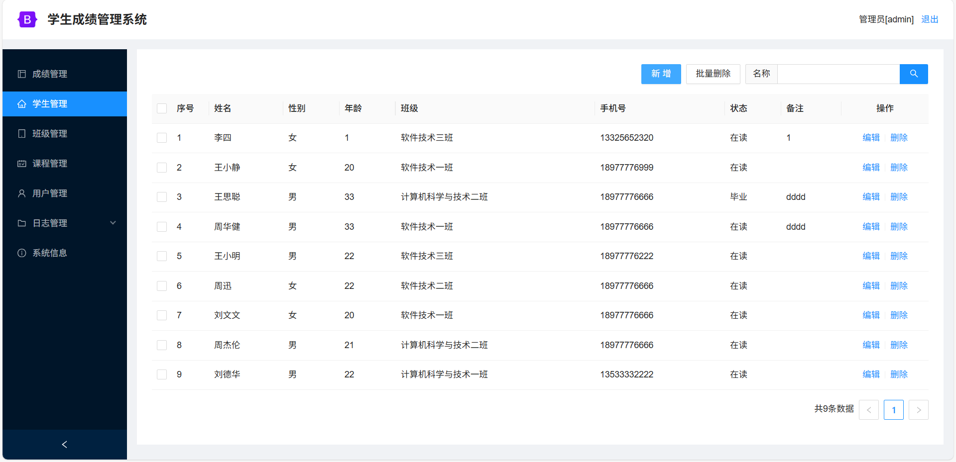956x462 pixels.
Task: Click phone number 13325652320
Action: pos(627,138)
